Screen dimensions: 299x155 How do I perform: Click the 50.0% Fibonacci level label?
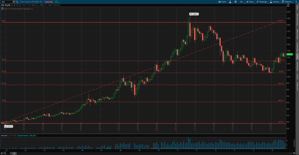click(4, 72)
